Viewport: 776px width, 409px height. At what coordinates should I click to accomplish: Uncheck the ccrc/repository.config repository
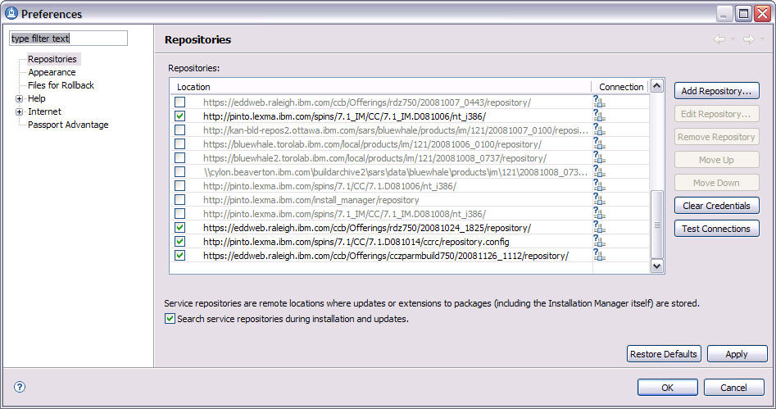(x=180, y=241)
